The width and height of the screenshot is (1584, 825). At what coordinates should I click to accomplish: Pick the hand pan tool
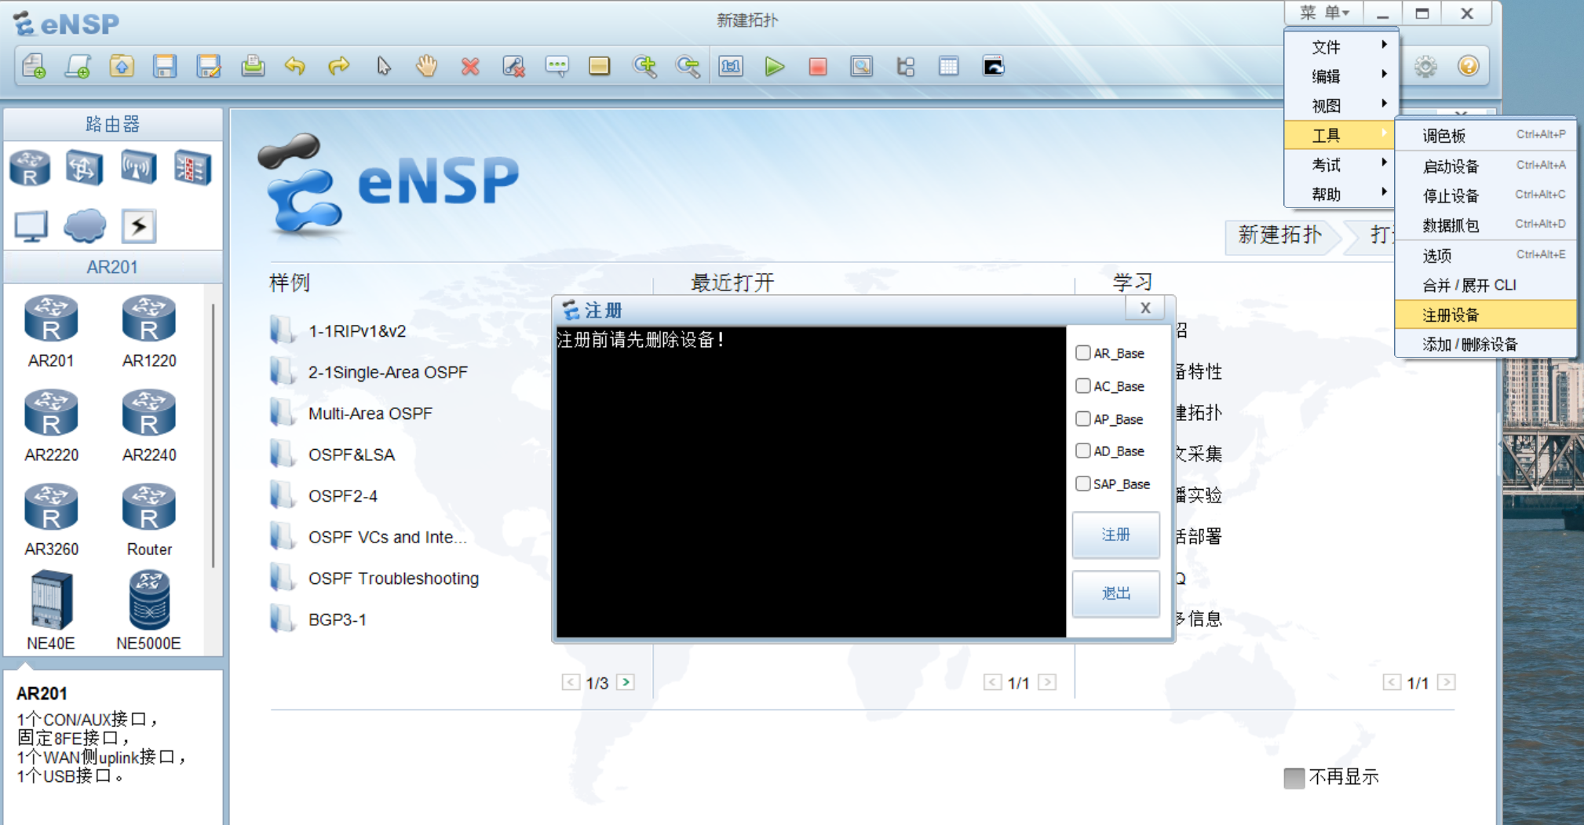426,67
